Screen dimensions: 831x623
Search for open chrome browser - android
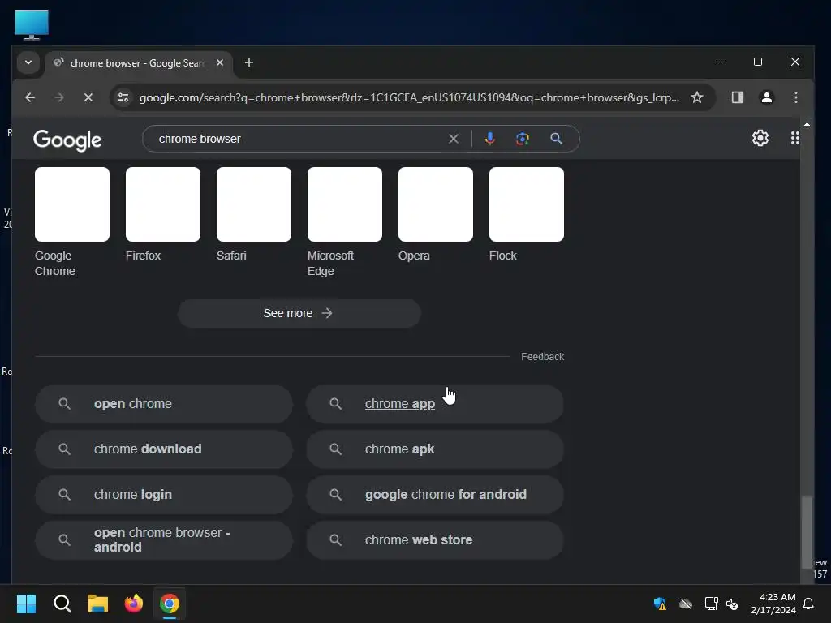coord(164,539)
